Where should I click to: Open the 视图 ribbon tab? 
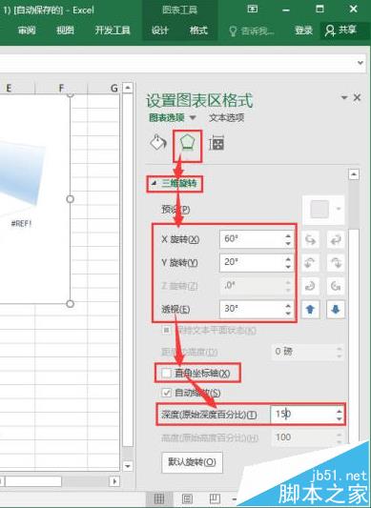click(65, 30)
